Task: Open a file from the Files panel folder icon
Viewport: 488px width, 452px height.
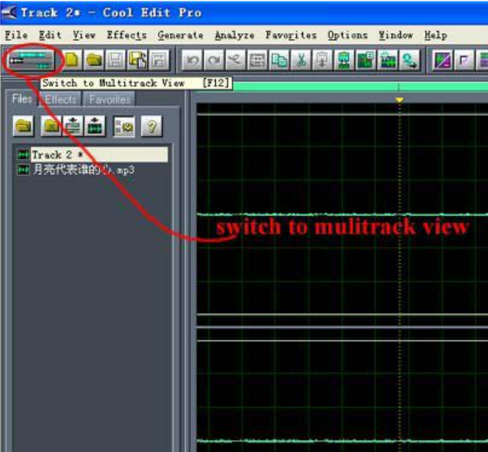Action: pos(23,126)
